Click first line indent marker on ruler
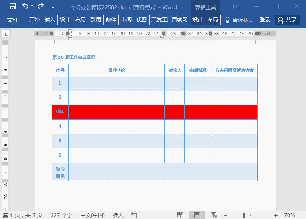The width and height of the screenshot is (306, 219). click(70, 31)
